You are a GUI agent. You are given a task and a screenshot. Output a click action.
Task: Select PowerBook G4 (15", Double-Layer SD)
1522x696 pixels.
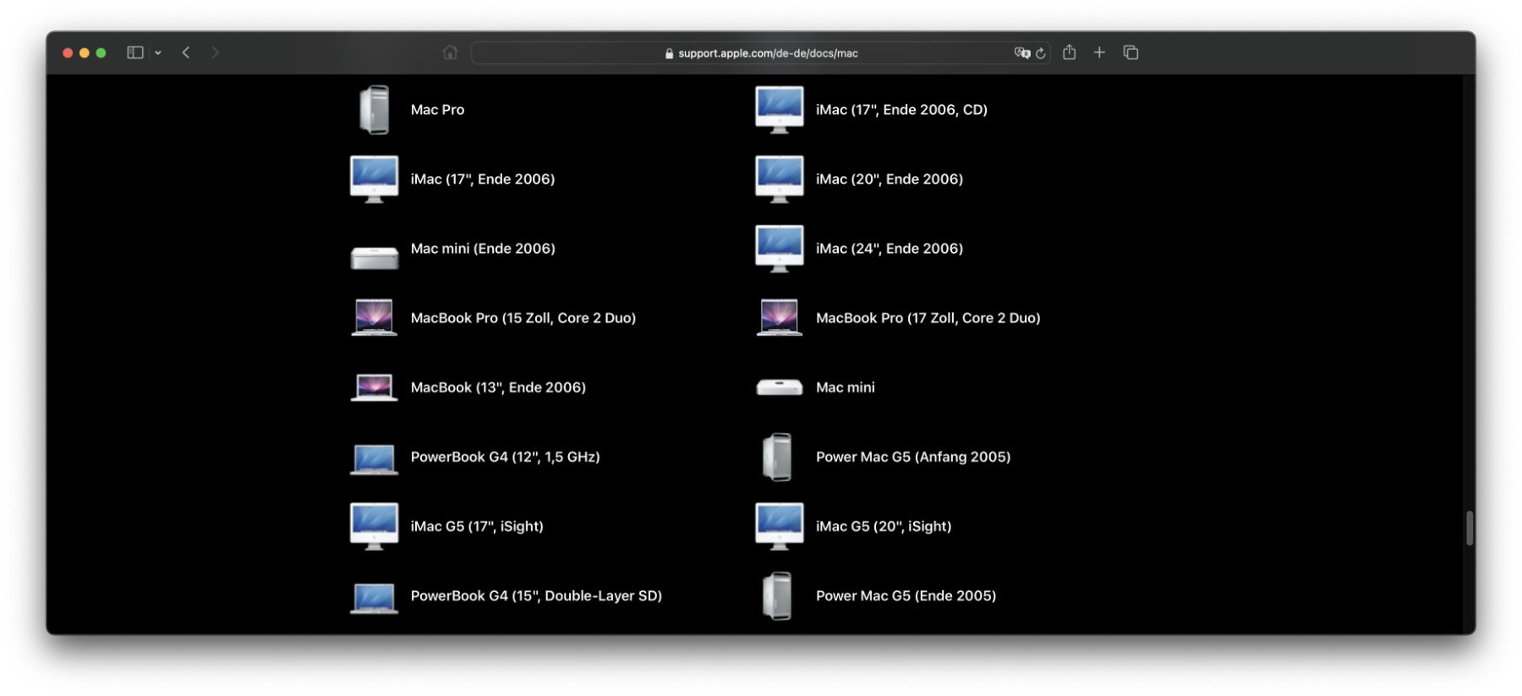tap(535, 596)
